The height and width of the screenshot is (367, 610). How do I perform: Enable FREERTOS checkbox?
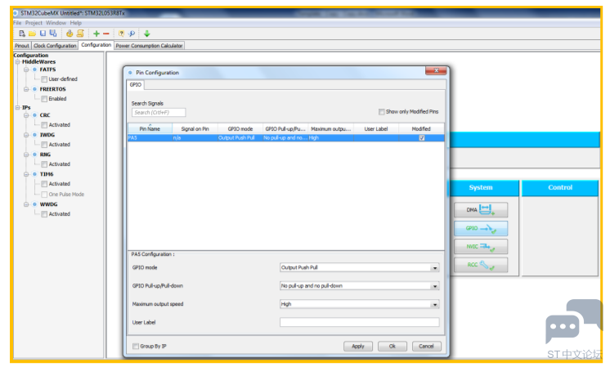(x=44, y=99)
